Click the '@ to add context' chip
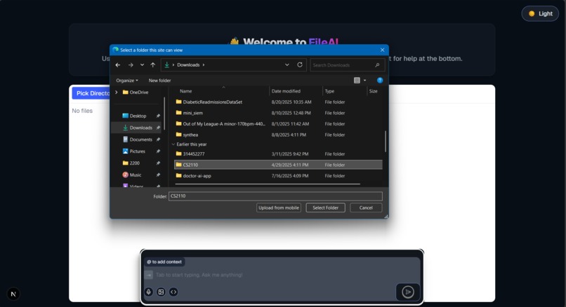The image size is (566, 307). [x=164, y=262]
